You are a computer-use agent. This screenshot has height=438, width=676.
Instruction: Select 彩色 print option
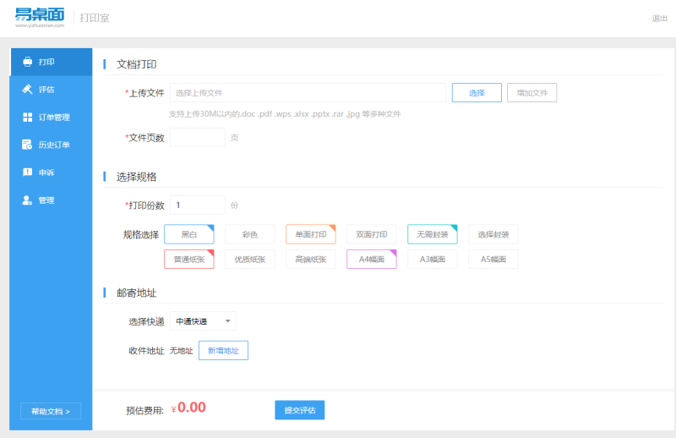[x=250, y=234]
